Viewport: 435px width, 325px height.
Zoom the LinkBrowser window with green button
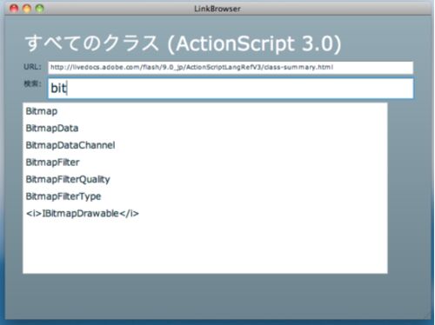[39, 9]
